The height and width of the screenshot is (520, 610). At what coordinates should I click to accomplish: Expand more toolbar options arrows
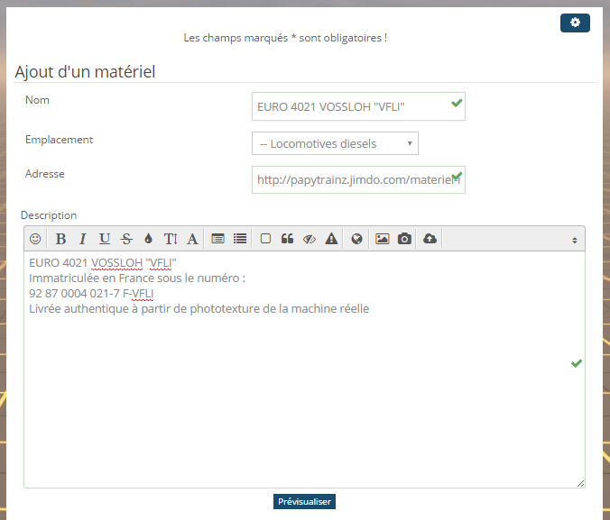coord(575,241)
